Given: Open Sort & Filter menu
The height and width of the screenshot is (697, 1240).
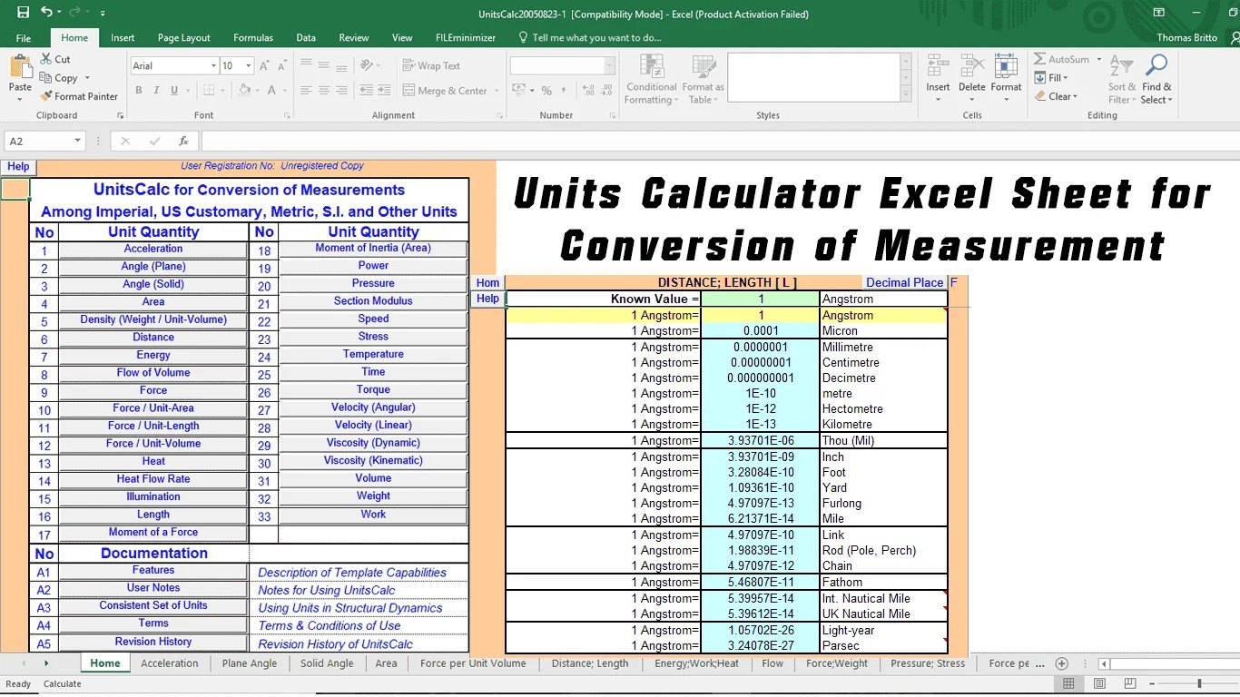Looking at the screenshot, I should pyautogui.click(x=1122, y=80).
